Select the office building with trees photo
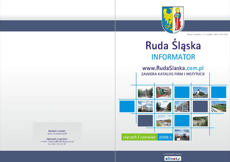 145,92
